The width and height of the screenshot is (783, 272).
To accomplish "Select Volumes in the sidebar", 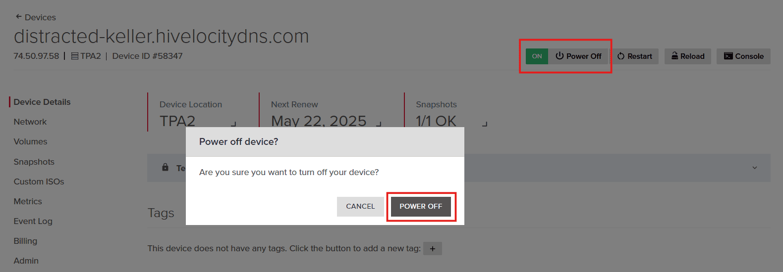I will [x=31, y=141].
